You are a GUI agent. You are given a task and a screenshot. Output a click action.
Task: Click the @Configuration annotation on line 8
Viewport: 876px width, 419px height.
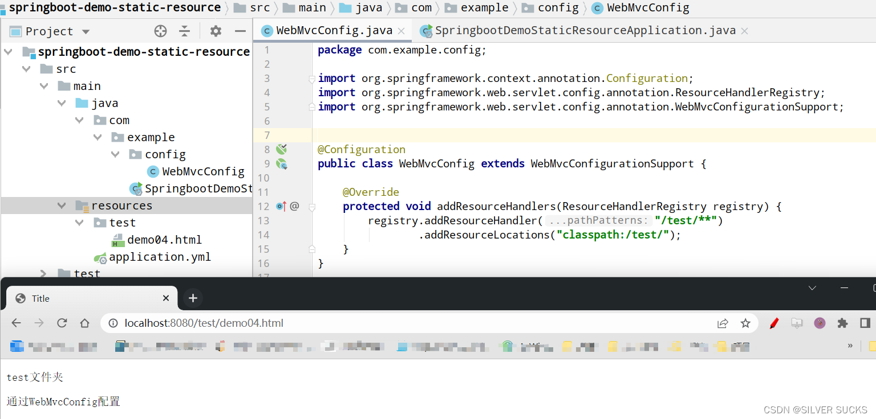pos(362,149)
